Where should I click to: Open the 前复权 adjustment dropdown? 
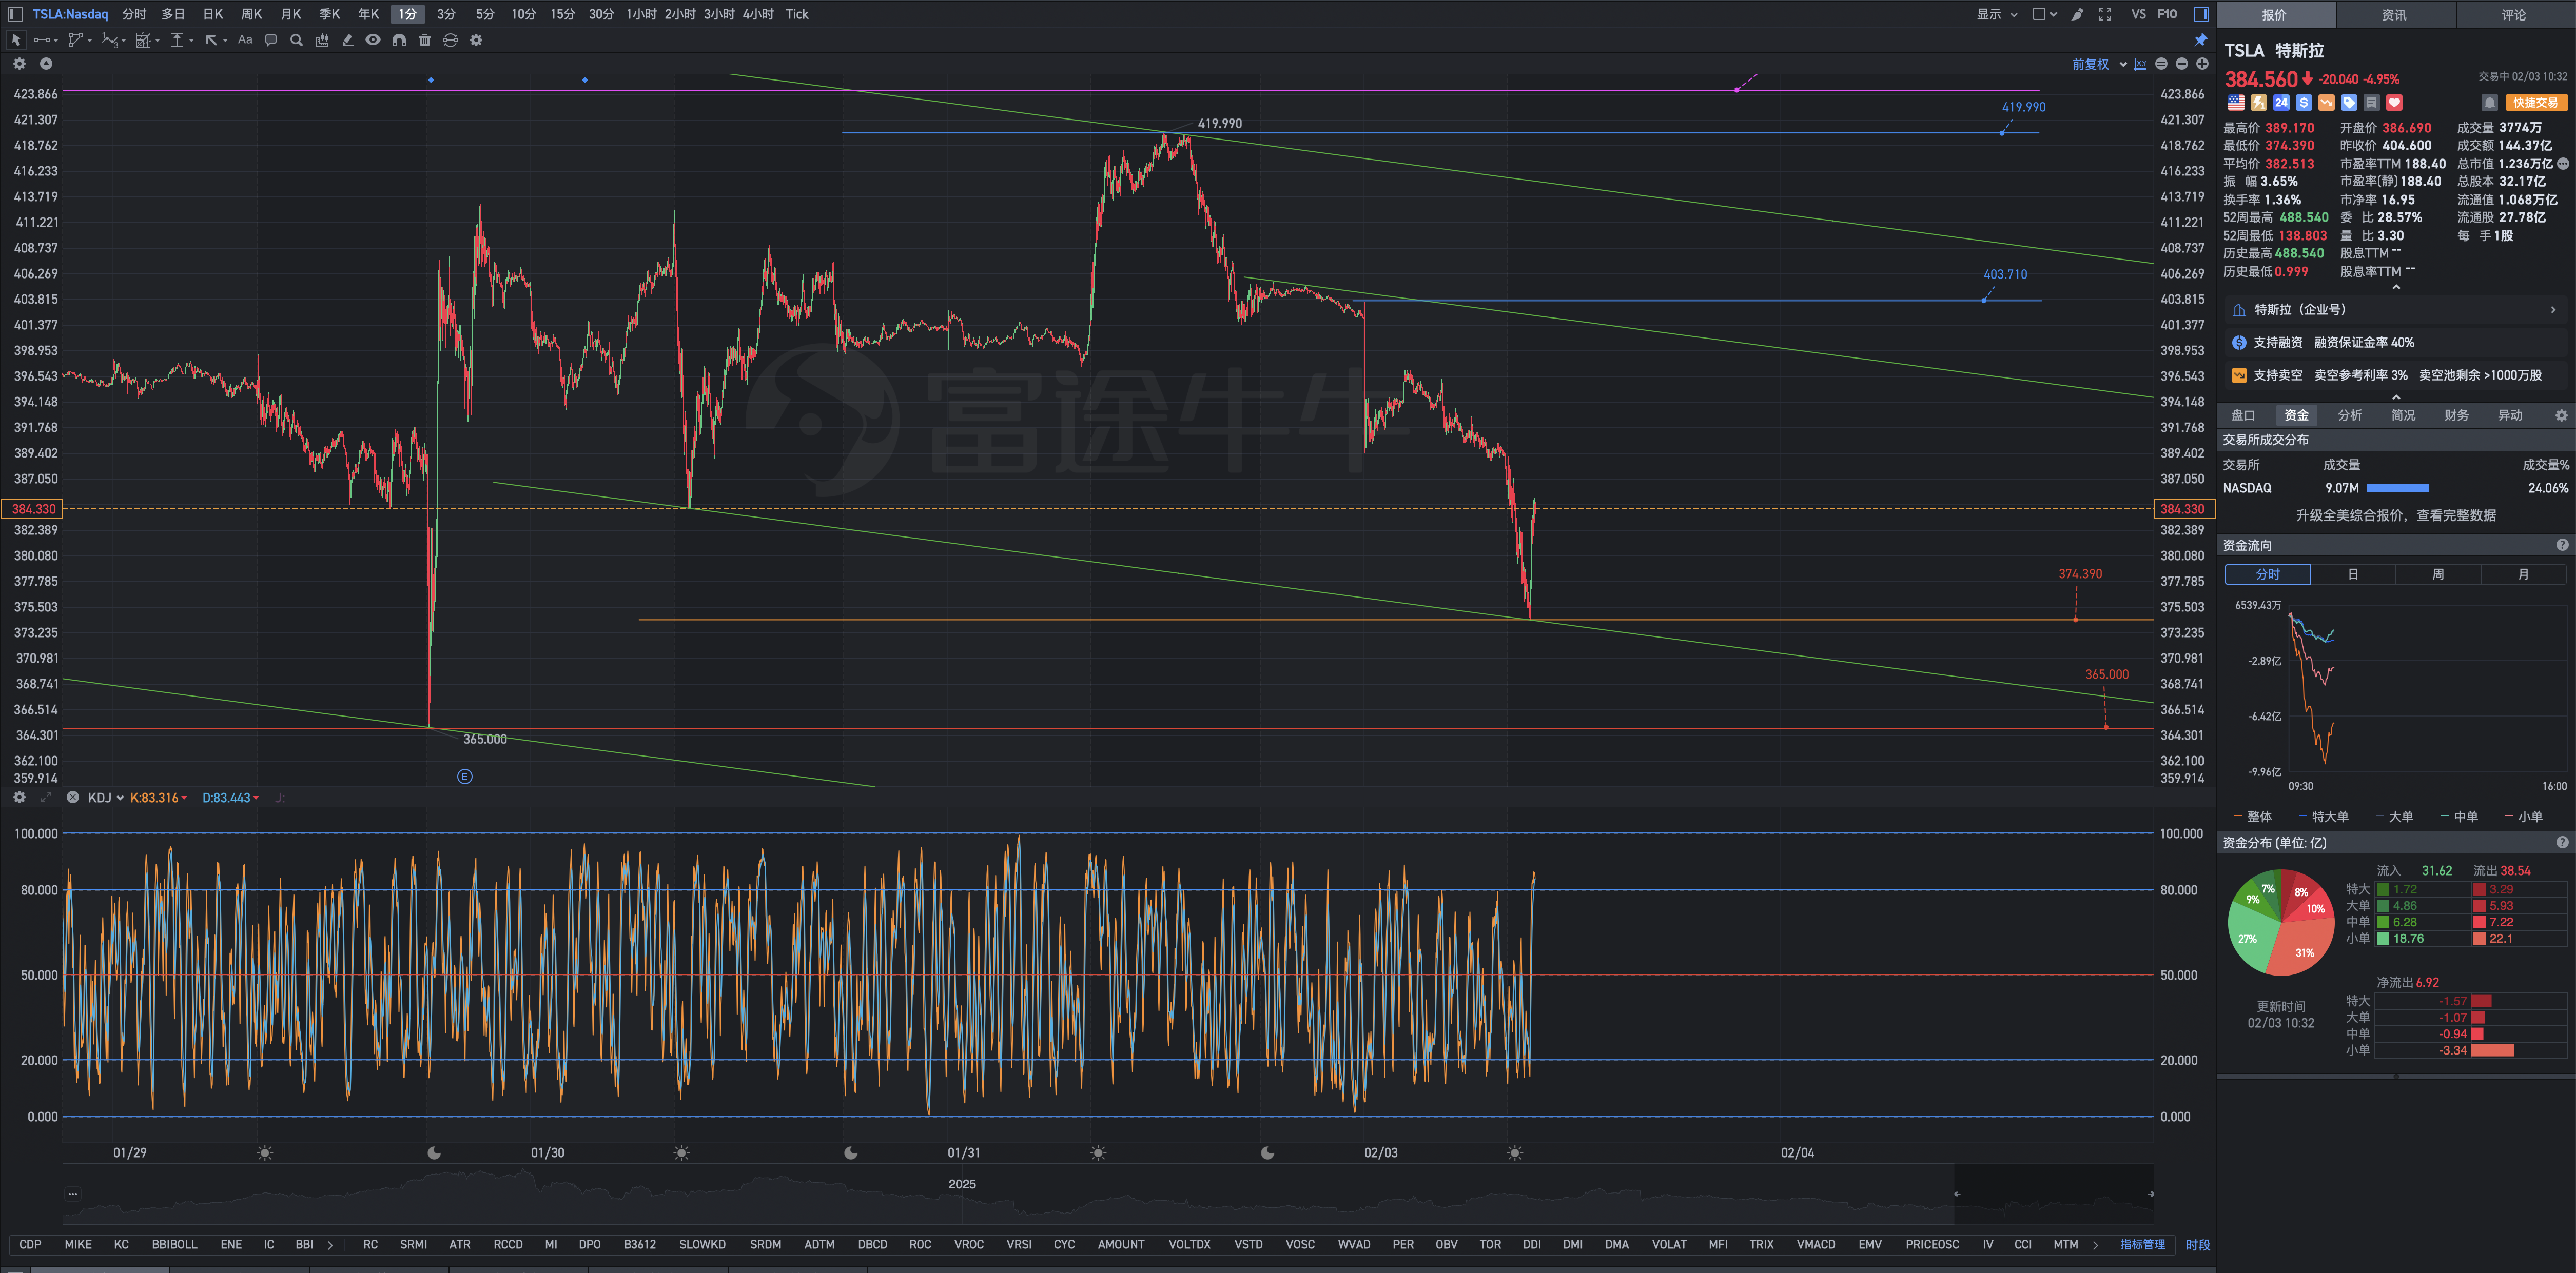click(2099, 64)
